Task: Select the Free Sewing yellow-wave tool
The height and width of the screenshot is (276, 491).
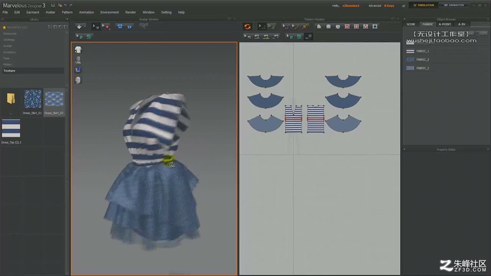Action: click(266, 36)
